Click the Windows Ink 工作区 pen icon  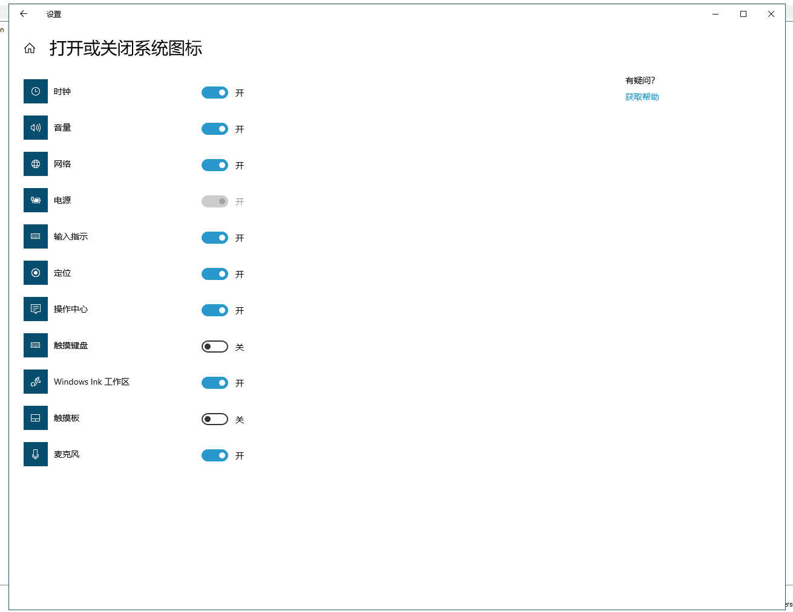(x=36, y=382)
